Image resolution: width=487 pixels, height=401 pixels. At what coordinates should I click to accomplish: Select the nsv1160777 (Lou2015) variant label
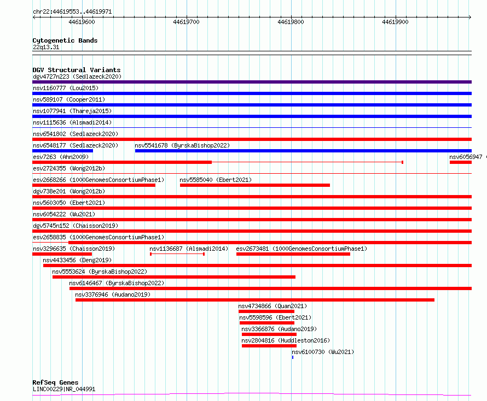(66, 88)
